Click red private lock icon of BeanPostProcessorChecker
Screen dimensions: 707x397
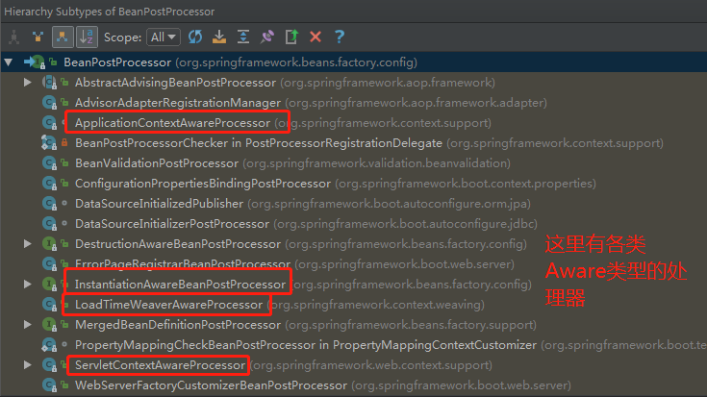tap(64, 143)
